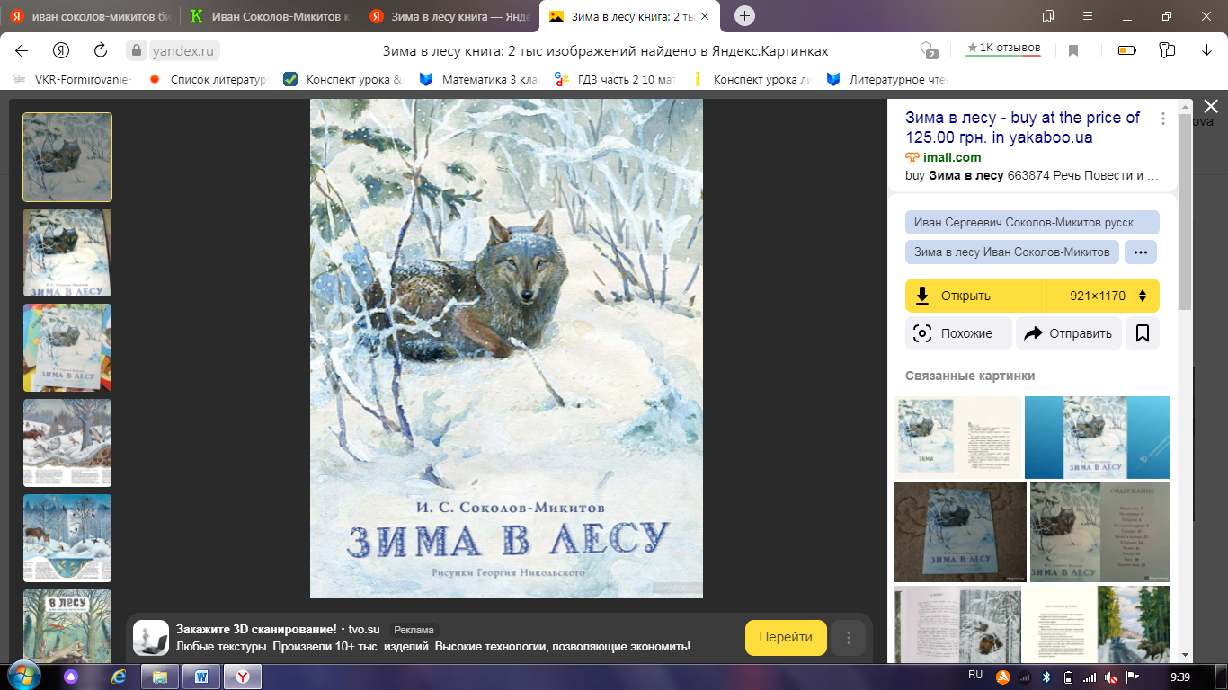Select the 'Иван Сергеевич Соколов-Микитов русск…' tag
Image resolution: width=1228 pixels, height=690 pixels.
(x=1032, y=222)
